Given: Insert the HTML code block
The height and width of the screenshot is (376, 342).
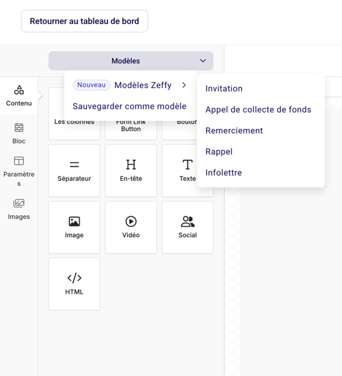Looking at the screenshot, I should click(74, 284).
